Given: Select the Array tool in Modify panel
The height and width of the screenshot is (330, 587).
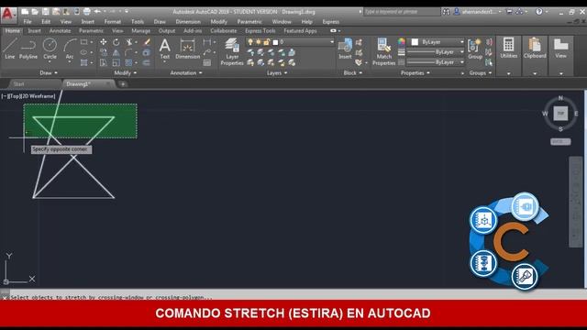Looking at the screenshot, I should [x=129, y=62].
